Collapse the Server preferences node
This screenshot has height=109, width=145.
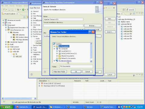tap(31, 36)
